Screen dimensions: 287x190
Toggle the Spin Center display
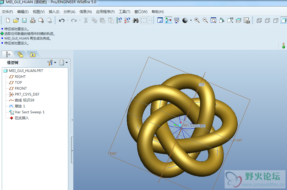coord(168,20)
